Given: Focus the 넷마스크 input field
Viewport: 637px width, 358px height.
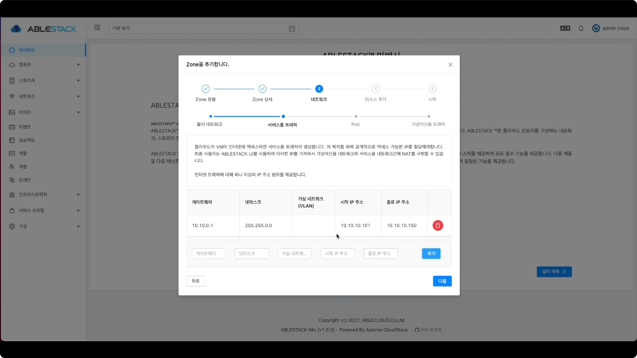Looking at the screenshot, I should point(252,253).
